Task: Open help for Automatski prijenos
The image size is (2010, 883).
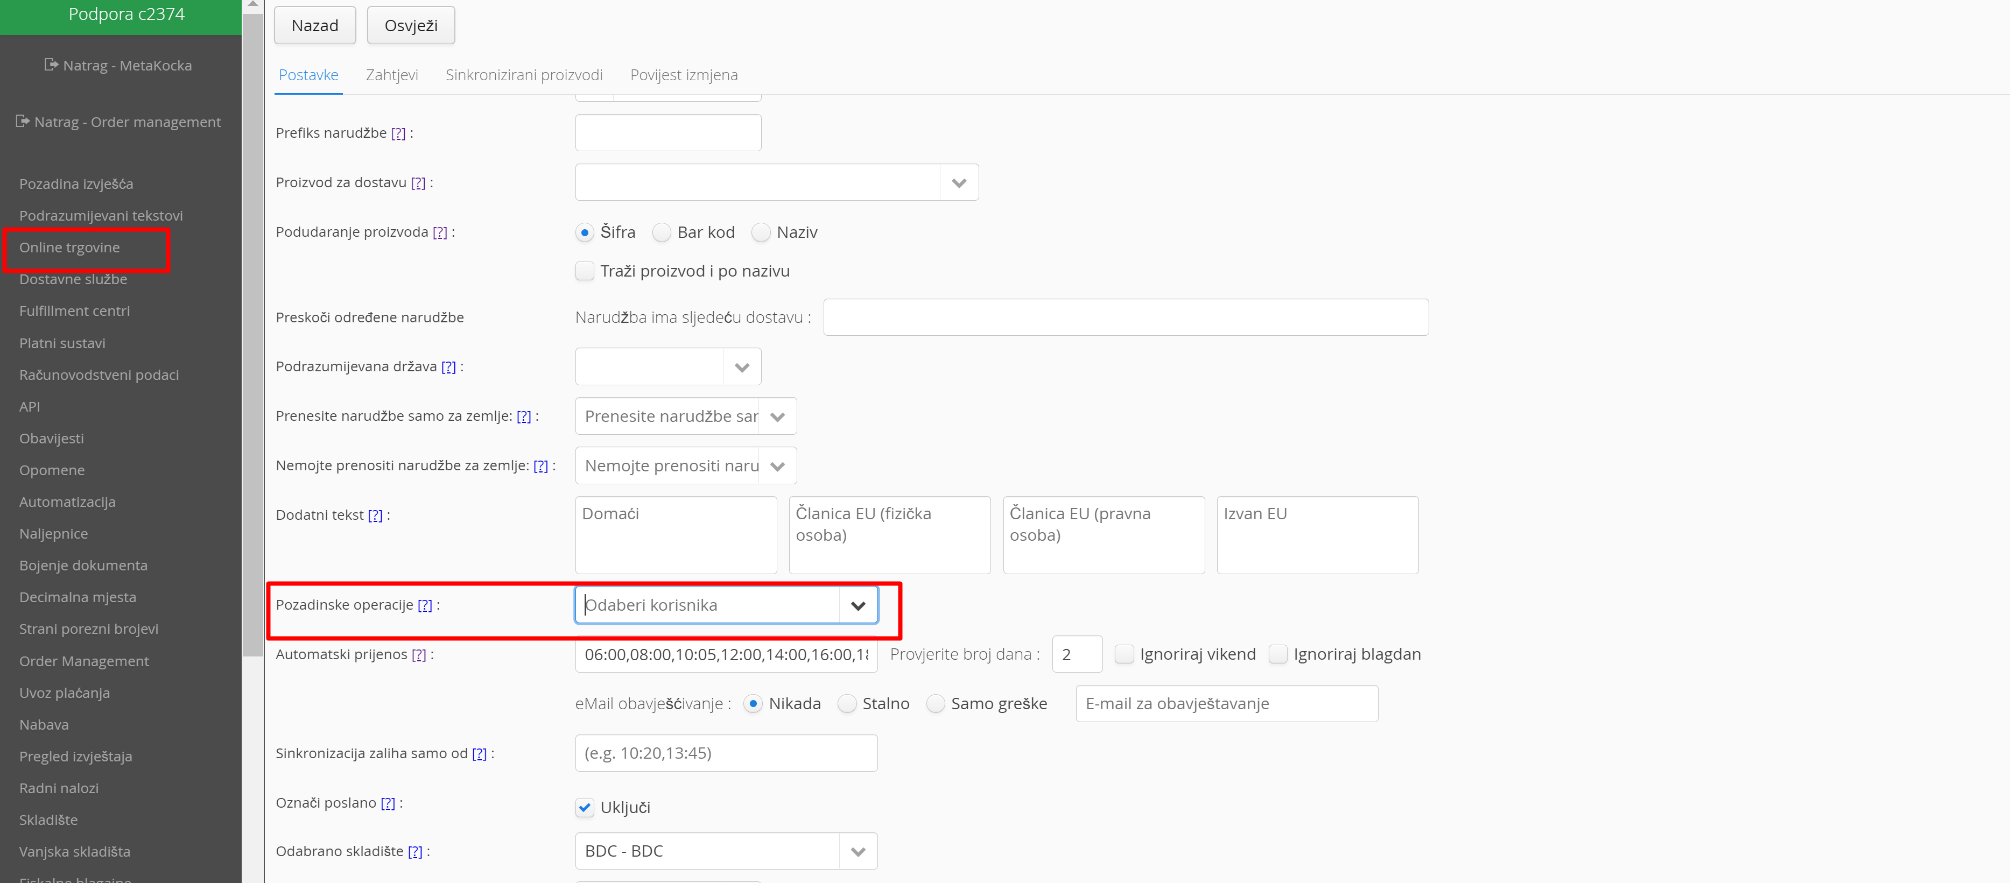Action: pyautogui.click(x=419, y=654)
